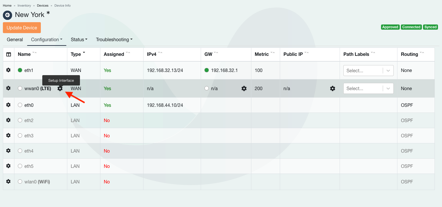Open settings gear for eth0 row
This screenshot has width=442, height=207.
9,105
